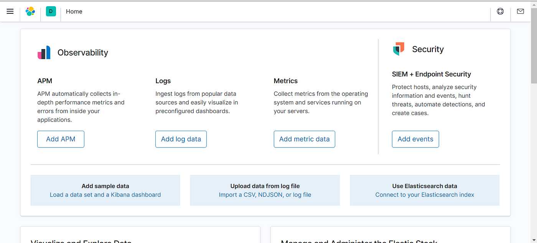Click the Logs description paragraph
The width and height of the screenshot is (537, 243).
pyautogui.click(x=197, y=102)
